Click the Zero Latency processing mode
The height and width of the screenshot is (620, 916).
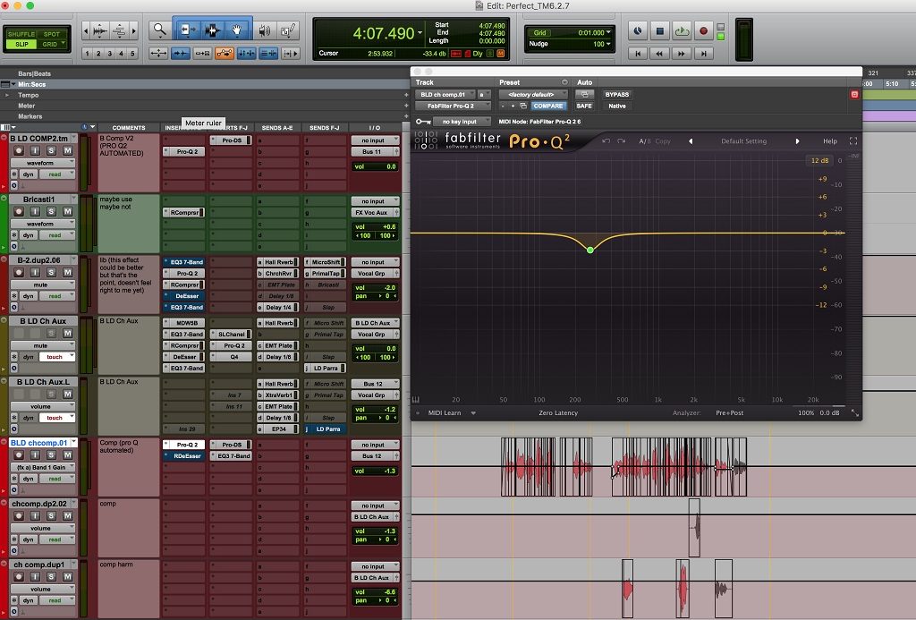pos(558,412)
